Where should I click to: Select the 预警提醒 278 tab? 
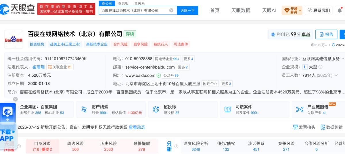point(142,146)
